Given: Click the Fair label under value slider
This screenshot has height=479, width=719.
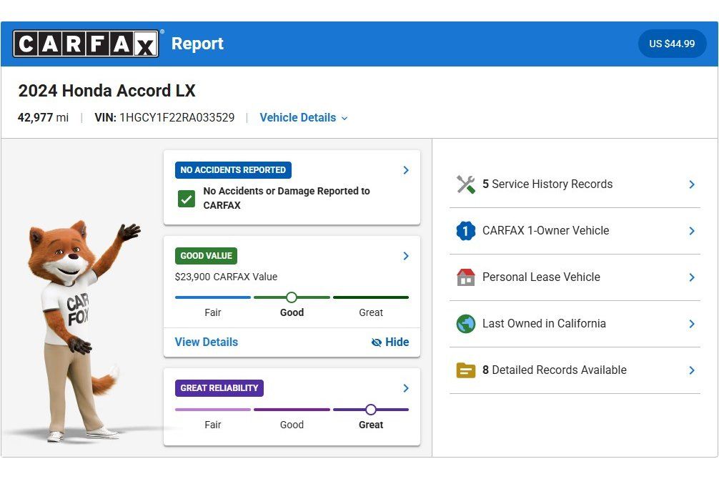Looking at the screenshot, I should pos(213,312).
